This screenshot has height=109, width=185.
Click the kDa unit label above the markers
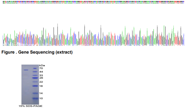(x=42, y=66)
